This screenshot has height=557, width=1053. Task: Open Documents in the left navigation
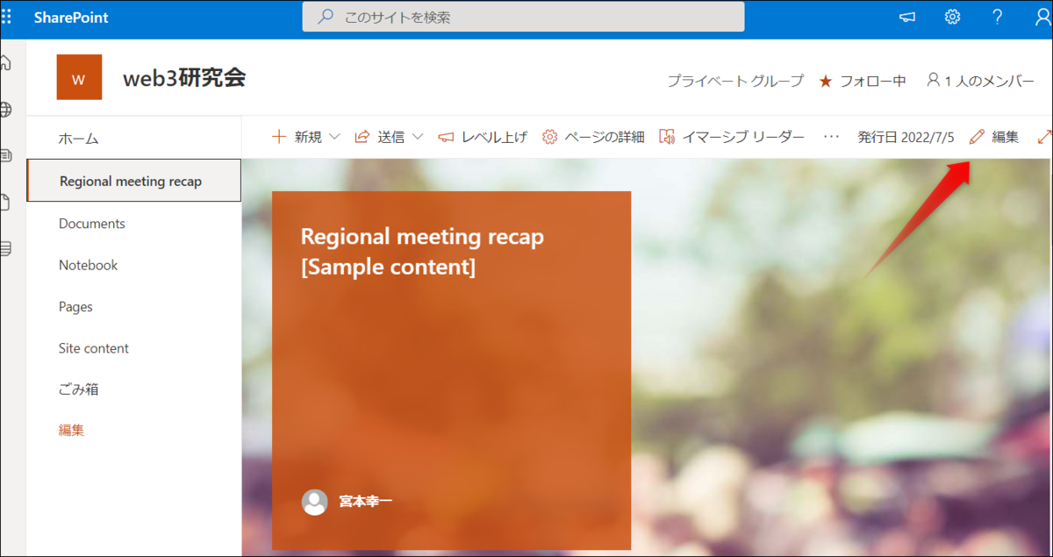click(x=92, y=224)
